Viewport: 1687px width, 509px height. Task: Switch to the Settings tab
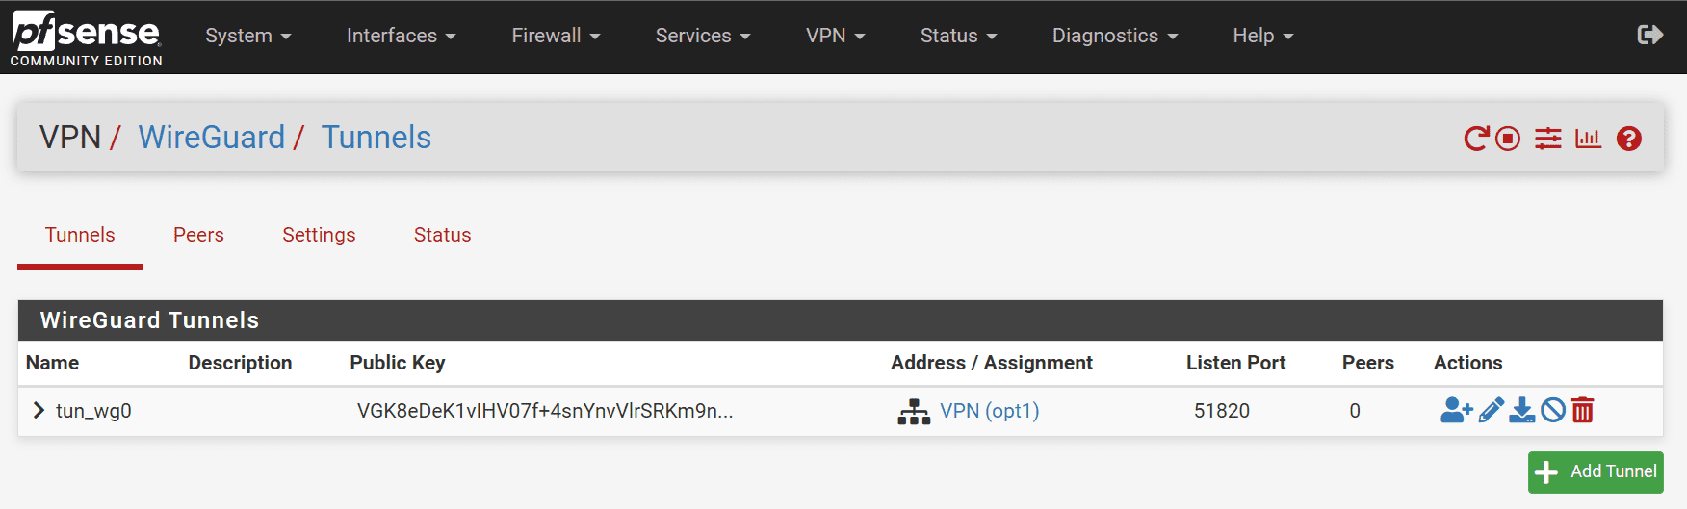319,235
